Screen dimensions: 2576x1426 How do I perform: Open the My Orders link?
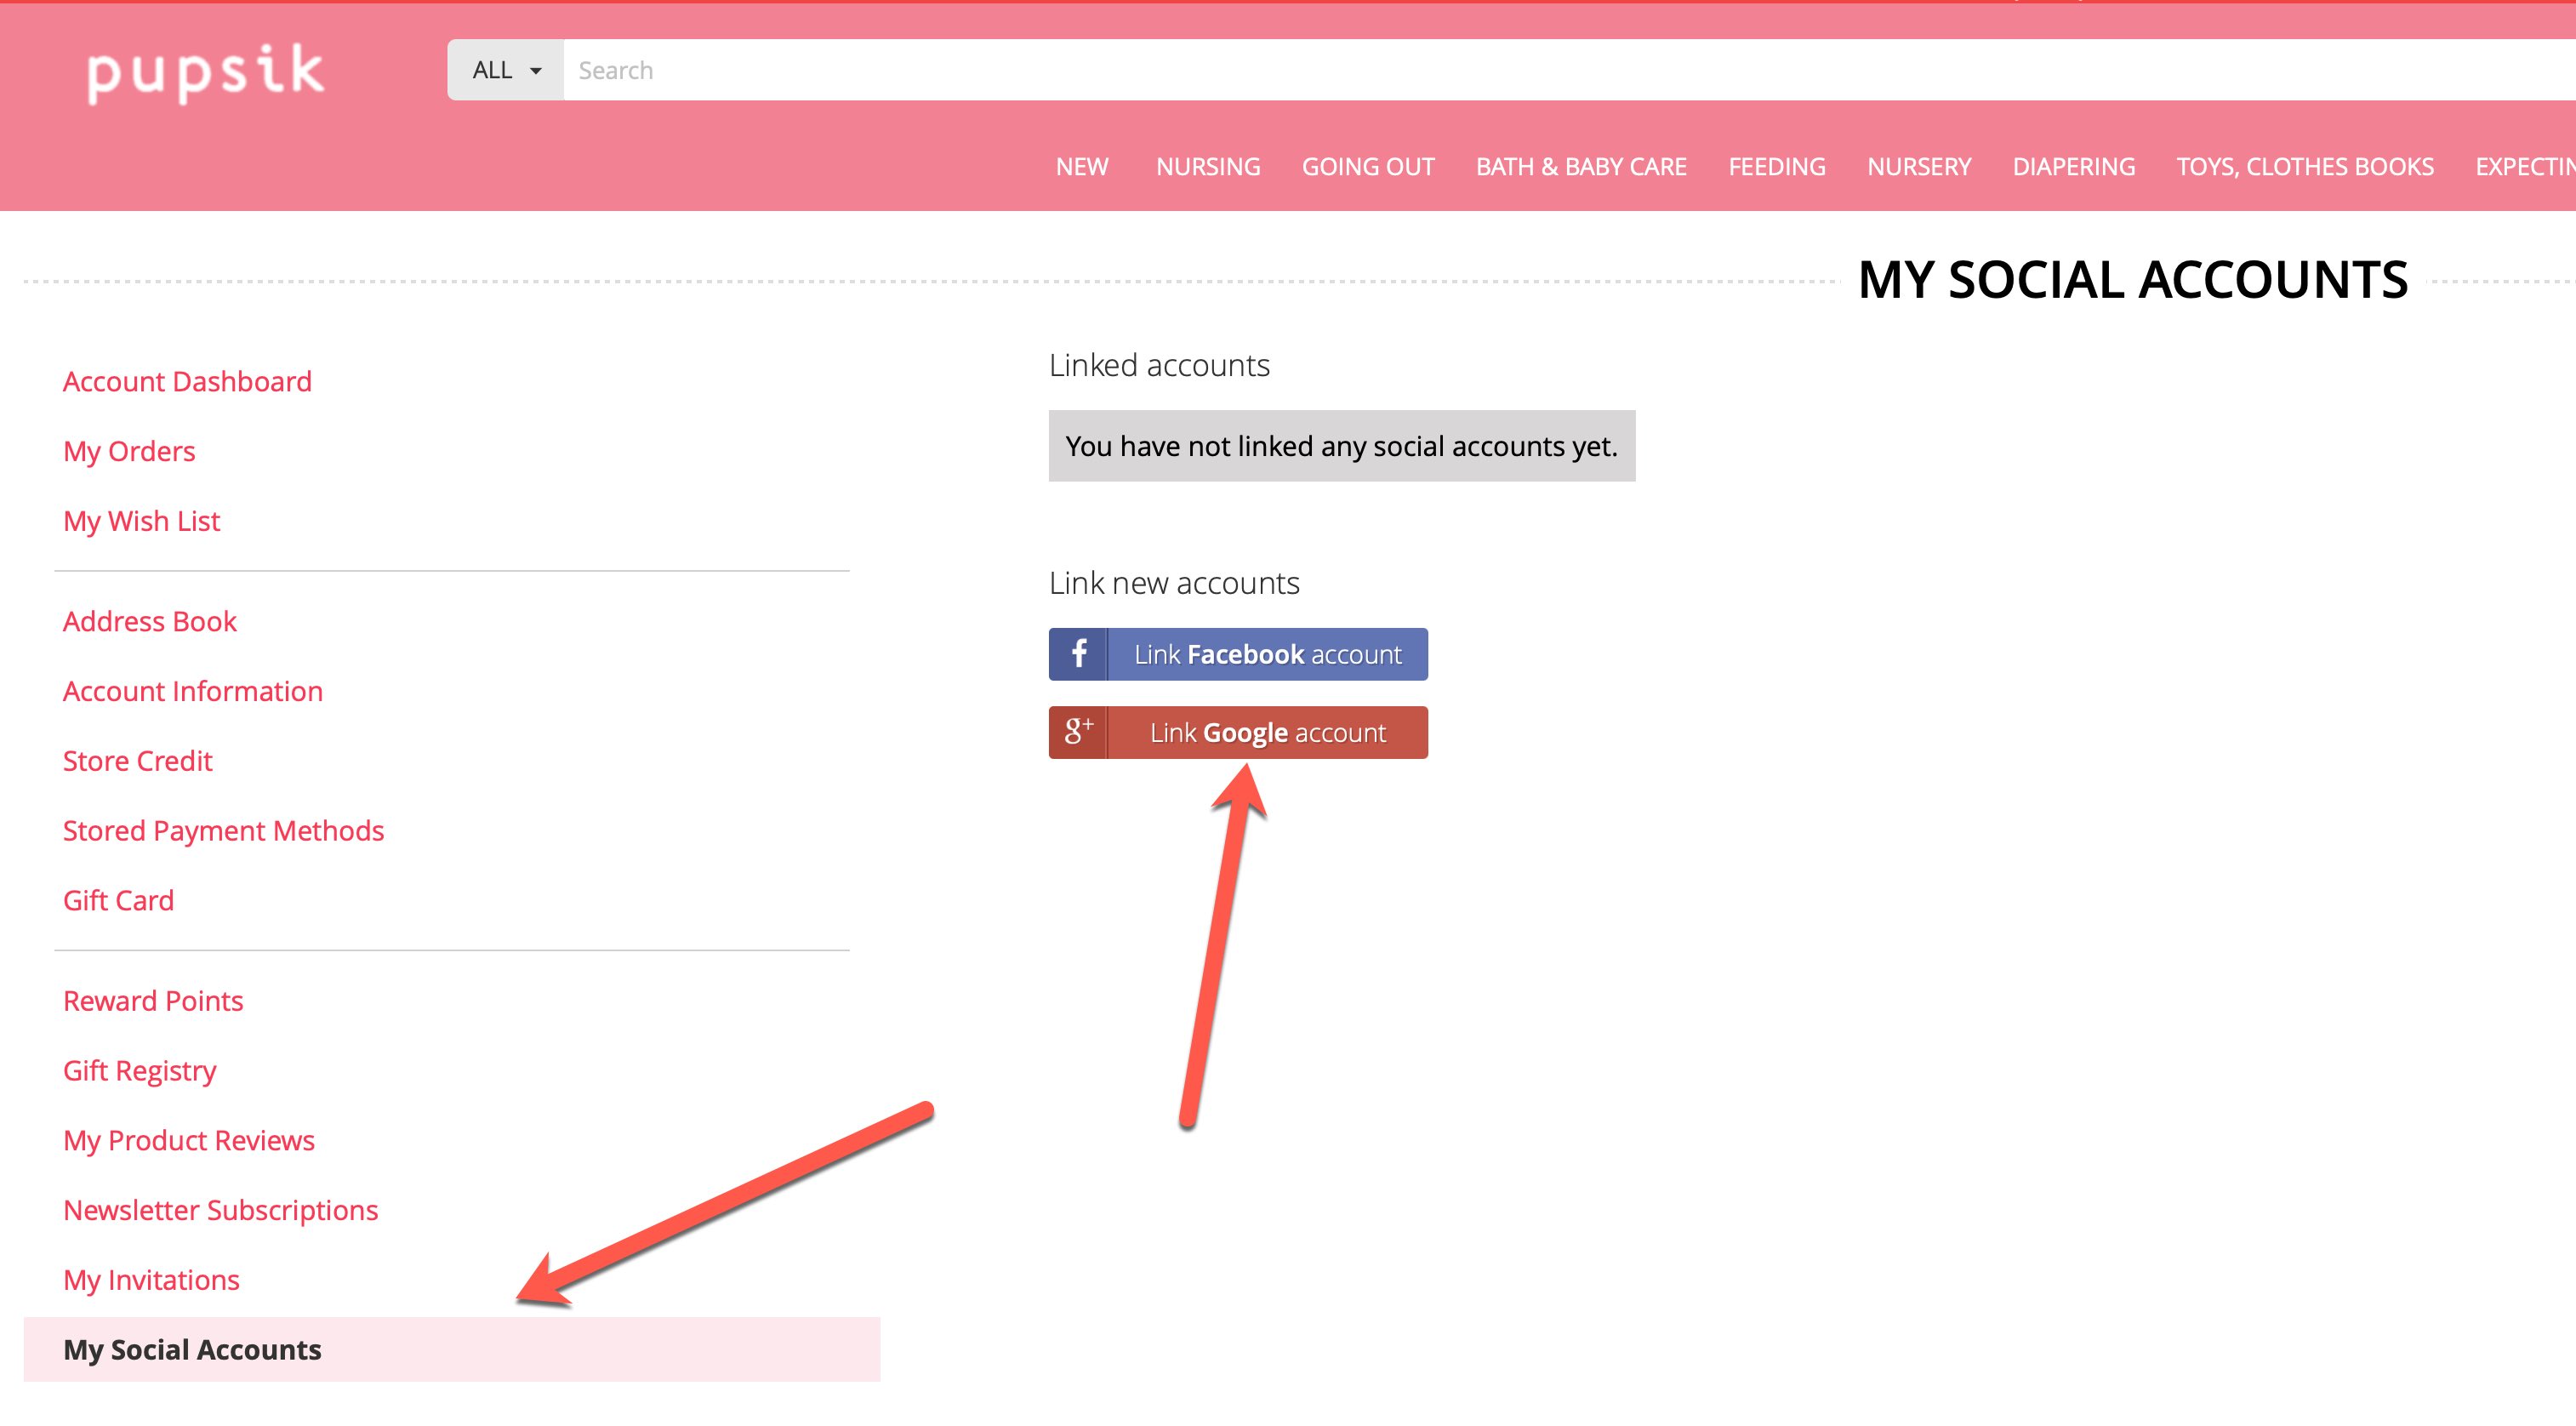coord(129,451)
